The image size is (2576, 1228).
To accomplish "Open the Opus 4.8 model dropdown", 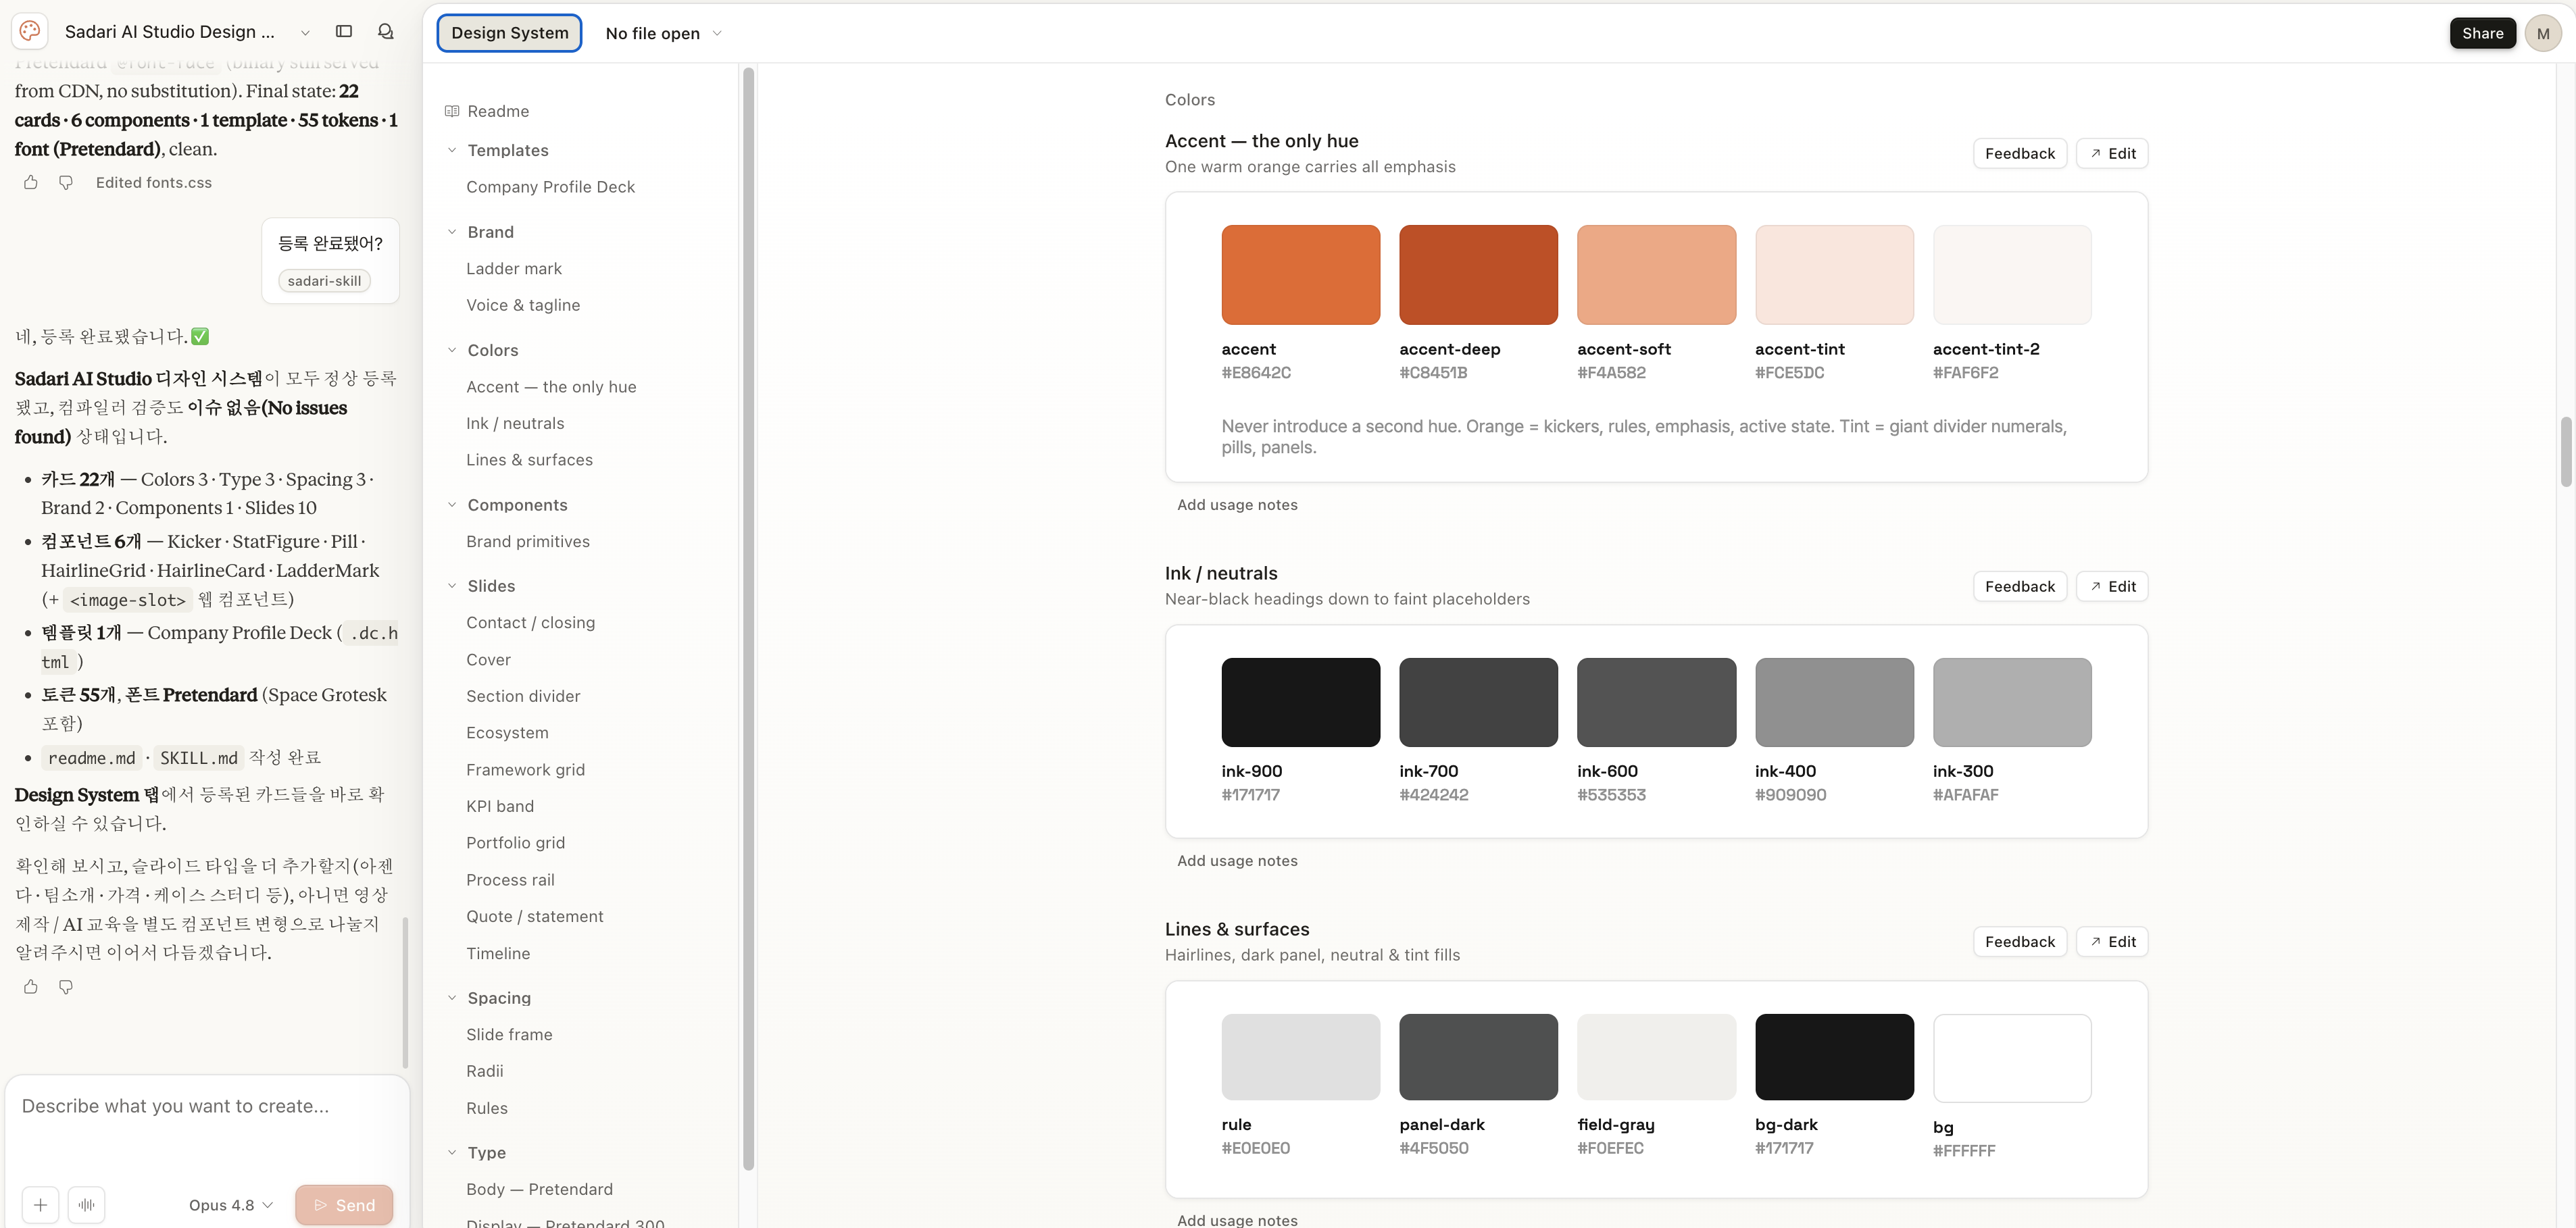I will pyautogui.click(x=231, y=1205).
